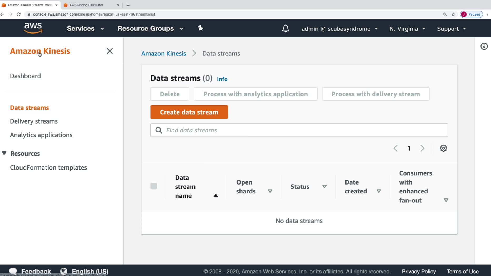
Task: Click the AWS logo home icon
Action: coord(33,28)
